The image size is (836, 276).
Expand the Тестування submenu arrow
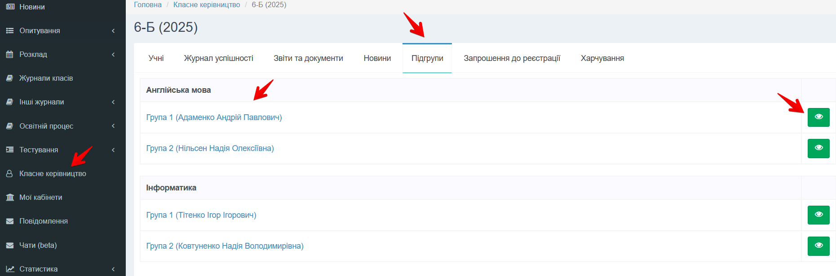(113, 150)
